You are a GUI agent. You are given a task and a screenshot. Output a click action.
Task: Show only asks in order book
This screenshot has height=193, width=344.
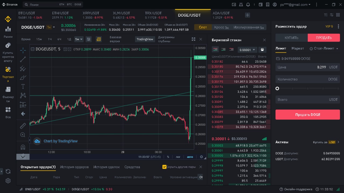pyautogui.click(x=231, y=49)
